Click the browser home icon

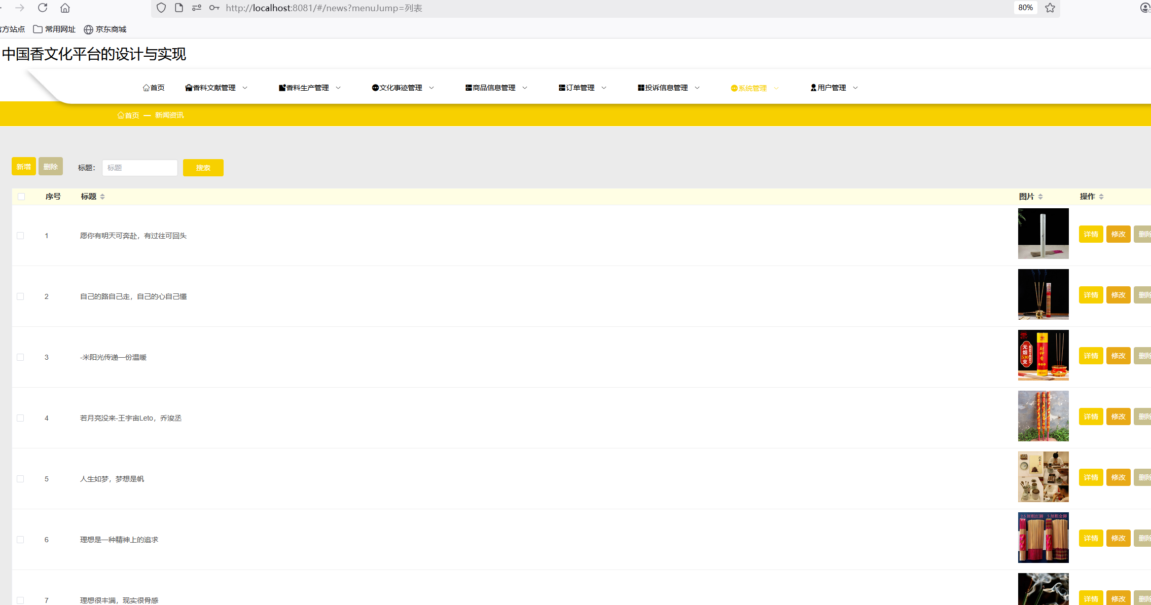click(x=65, y=8)
